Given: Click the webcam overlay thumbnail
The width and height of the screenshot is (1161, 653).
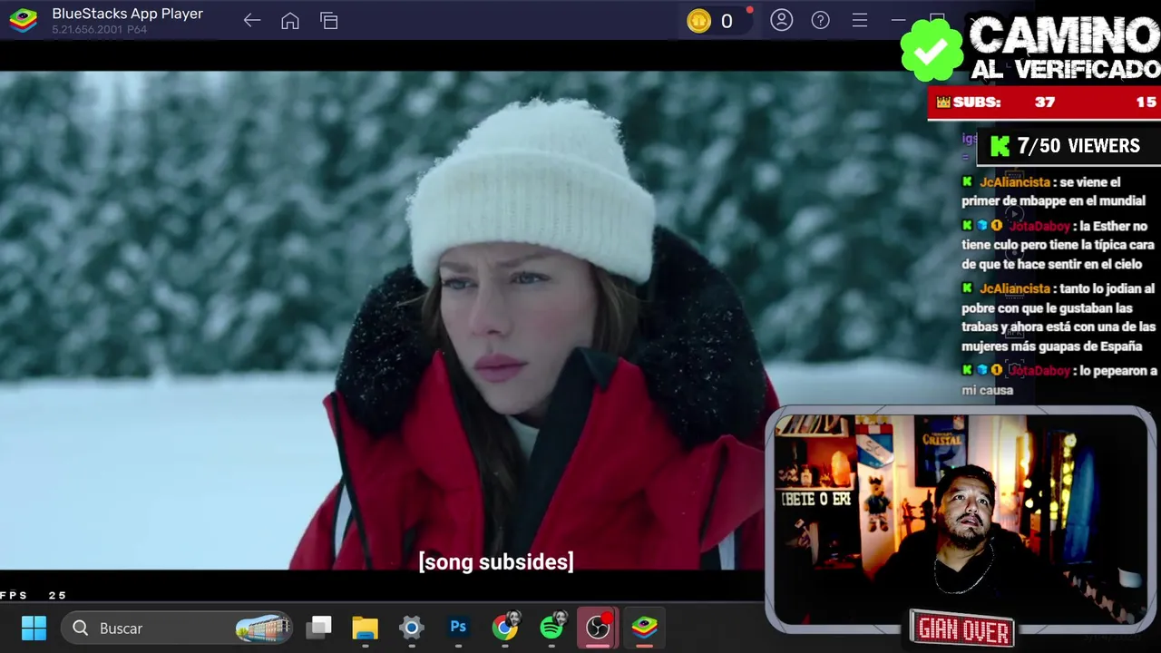Looking at the screenshot, I should pos(960,520).
